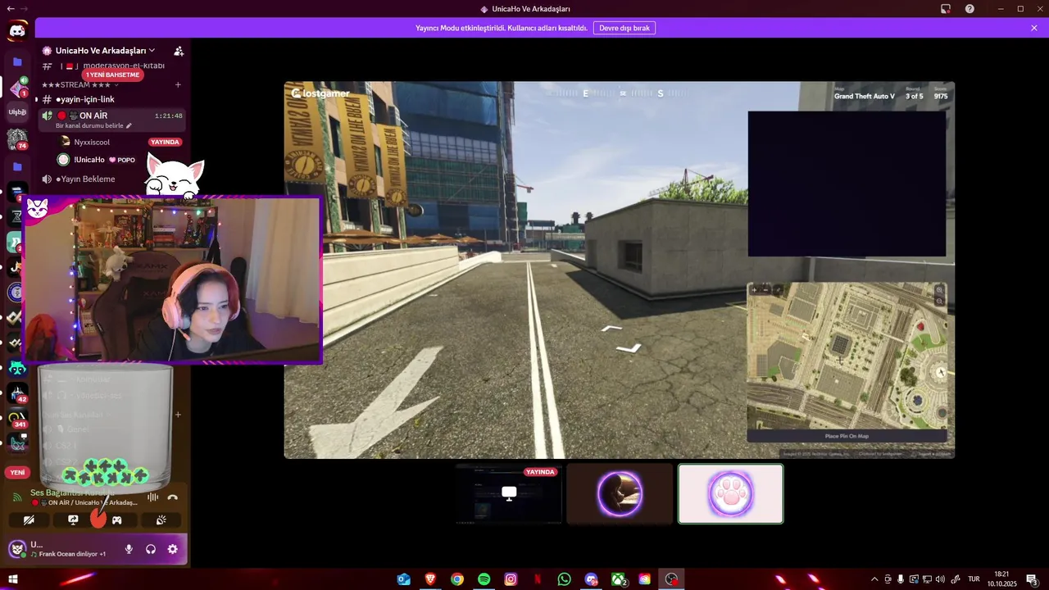
Task: Click Devre dışı bırak button in banner
Action: click(624, 28)
